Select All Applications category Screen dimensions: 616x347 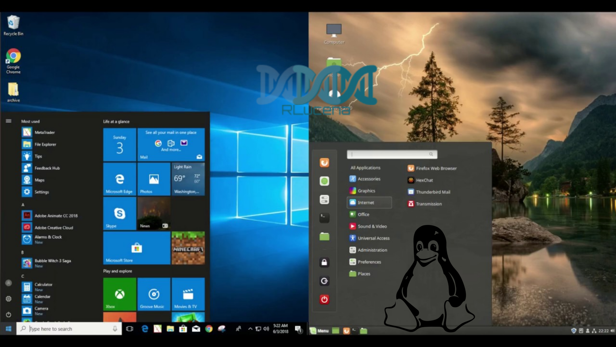click(365, 168)
